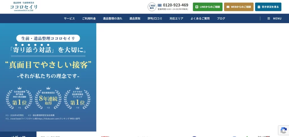Open the hamburger MENU icon
Viewport: 289px width, 137px height.
pyautogui.click(x=269, y=18)
